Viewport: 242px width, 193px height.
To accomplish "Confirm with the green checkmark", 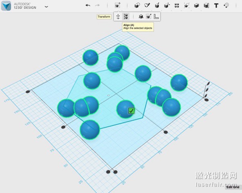I will 131,111.
